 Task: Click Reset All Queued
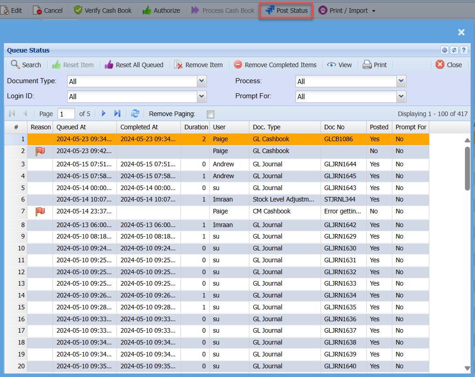tap(134, 65)
